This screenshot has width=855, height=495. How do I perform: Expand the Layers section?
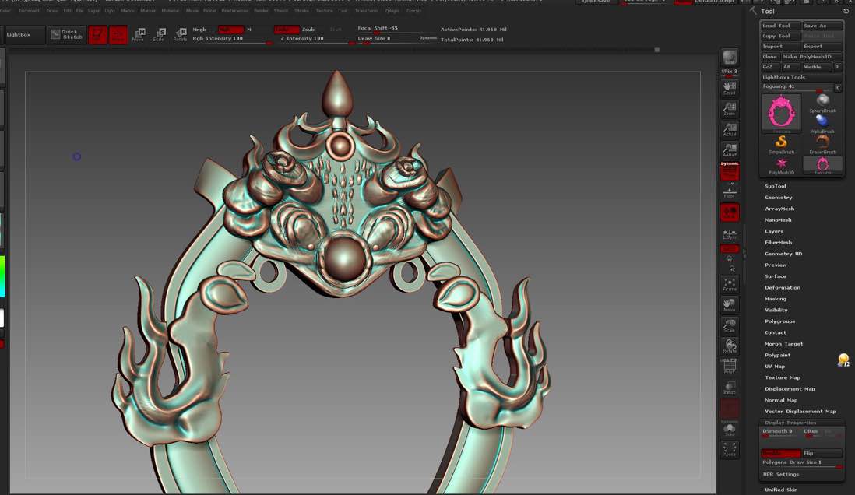[774, 231]
